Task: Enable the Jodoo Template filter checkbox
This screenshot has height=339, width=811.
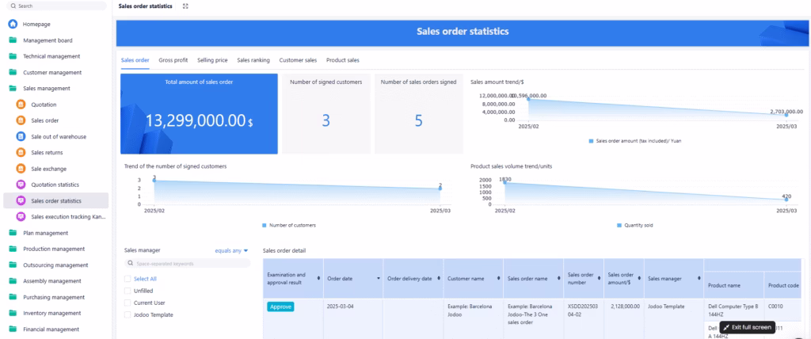Action: point(128,314)
